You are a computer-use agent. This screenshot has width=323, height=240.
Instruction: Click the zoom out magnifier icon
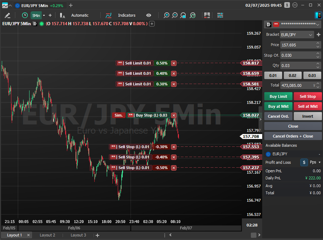coord(175,15)
